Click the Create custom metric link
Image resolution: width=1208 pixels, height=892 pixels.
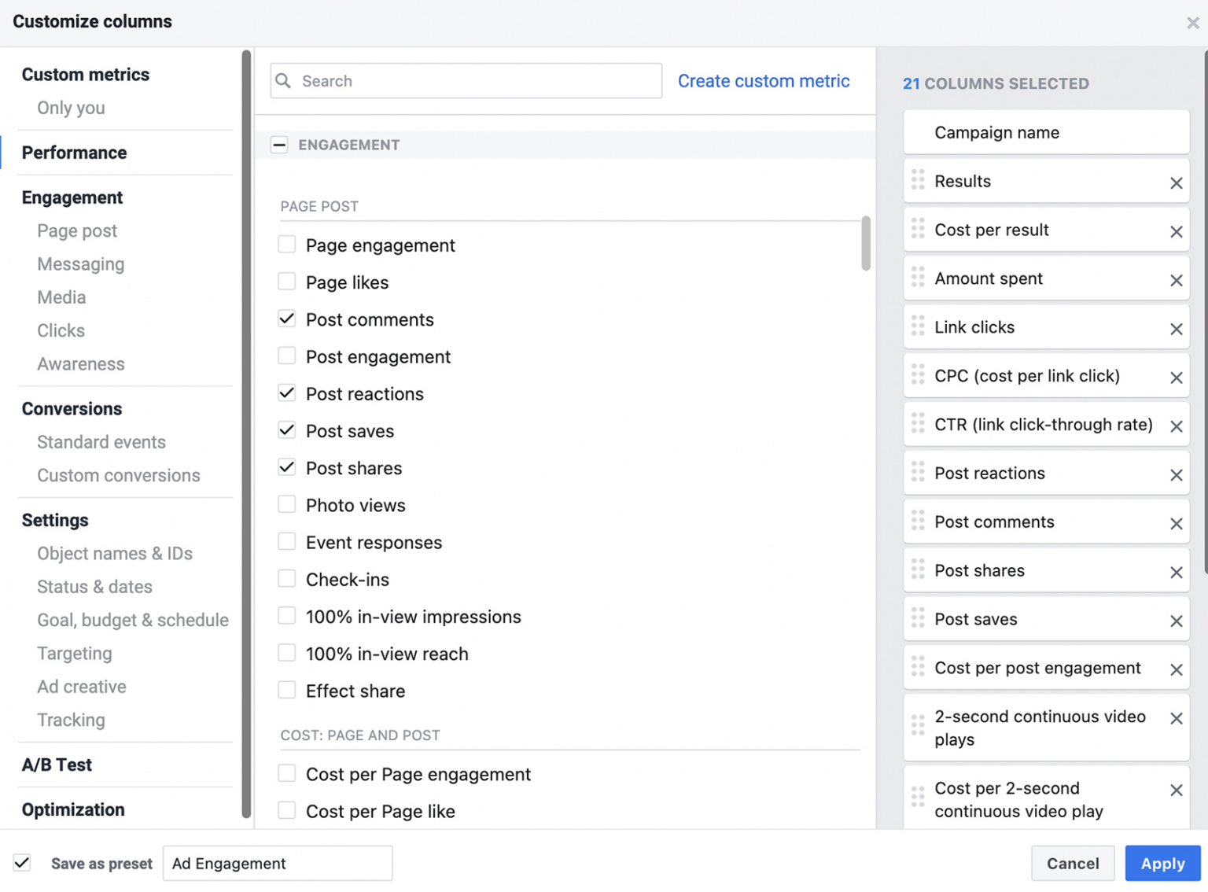coord(763,81)
